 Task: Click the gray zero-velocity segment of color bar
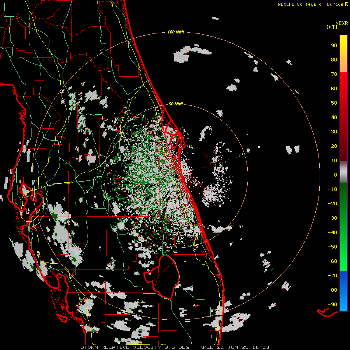pyautogui.click(x=343, y=172)
